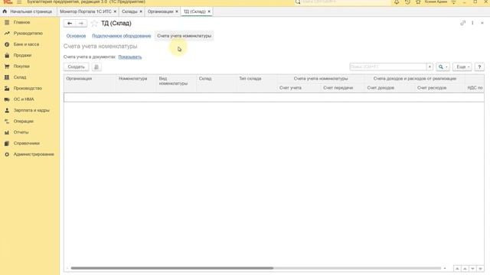
Task: Open the Основное form section
Action: pos(76,36)
